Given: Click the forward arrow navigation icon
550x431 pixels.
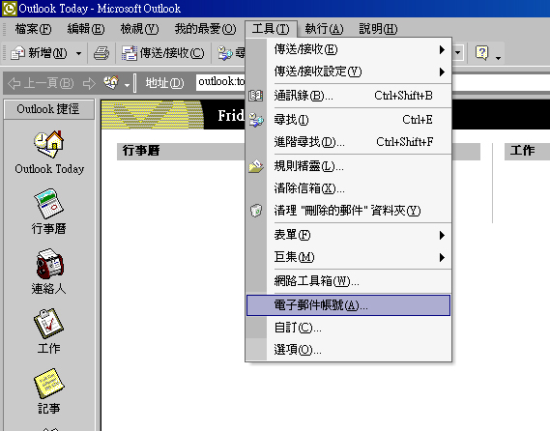Looking at the screenshot, I should 89,83.
